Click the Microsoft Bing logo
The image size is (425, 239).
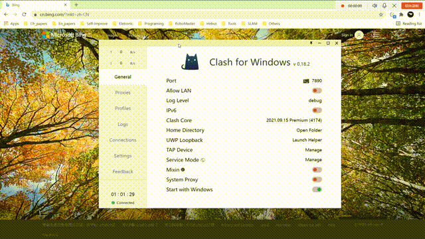click(64, 35)
